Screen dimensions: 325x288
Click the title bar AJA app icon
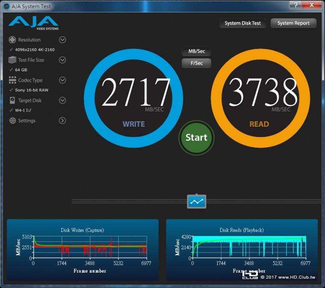(6, 5)
